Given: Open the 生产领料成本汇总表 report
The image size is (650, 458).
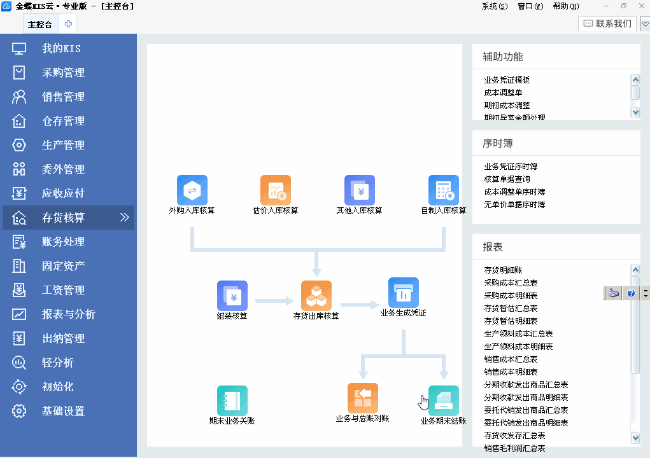Looking at the screenshot, I should pyautogui.click(x=518, y=334).
